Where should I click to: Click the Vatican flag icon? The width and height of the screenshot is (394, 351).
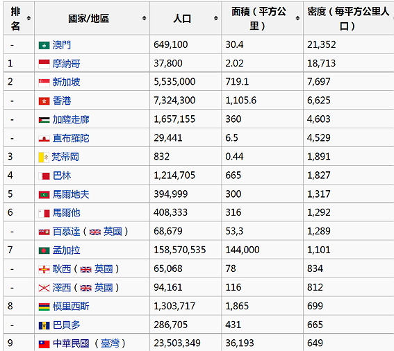43,157
